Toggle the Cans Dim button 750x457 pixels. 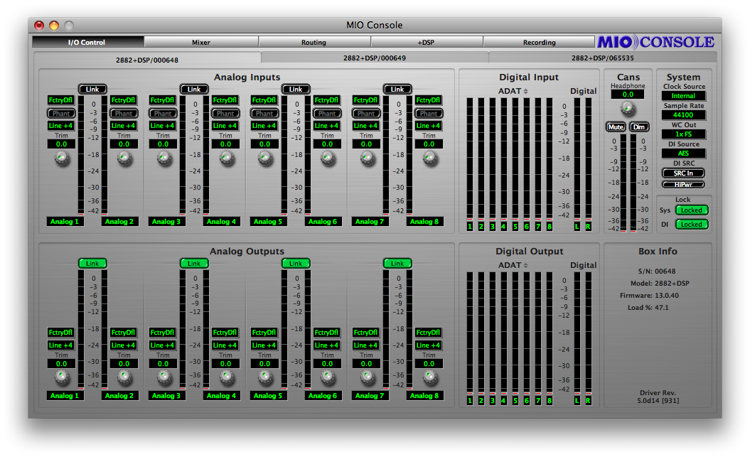[639, 127]
